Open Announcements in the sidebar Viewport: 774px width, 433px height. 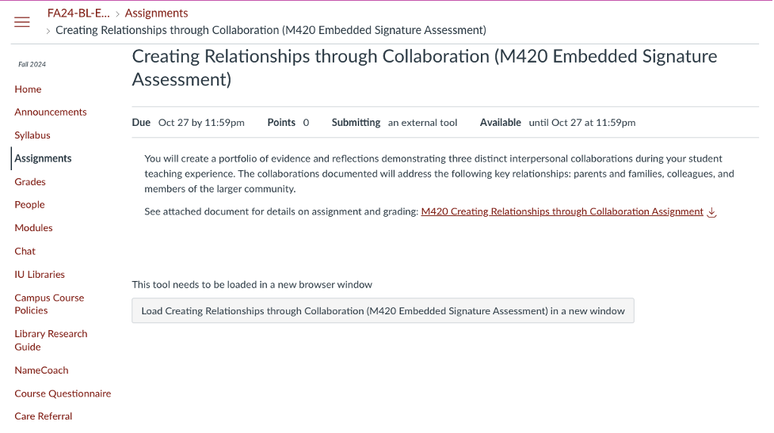(51, 112)
